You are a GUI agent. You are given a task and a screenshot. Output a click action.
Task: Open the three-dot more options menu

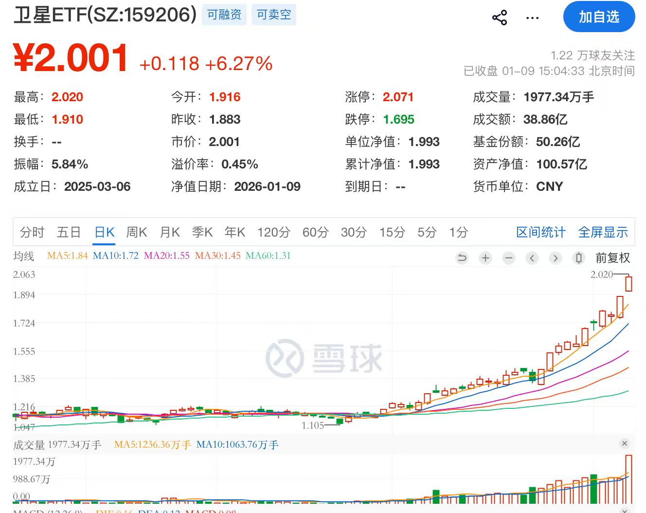point(532,18)
